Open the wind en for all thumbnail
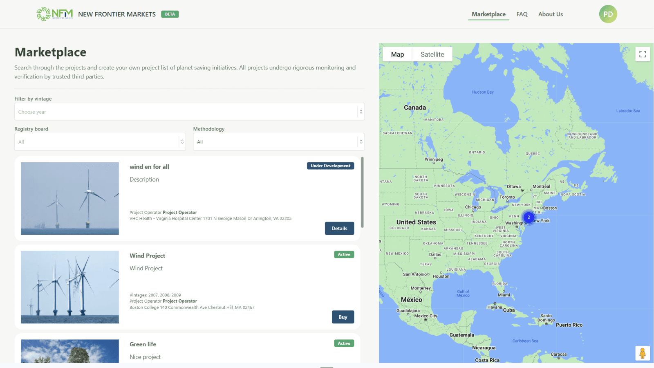Image resolution: width=654 pixels, height=368 pixels. pos(70,199)
